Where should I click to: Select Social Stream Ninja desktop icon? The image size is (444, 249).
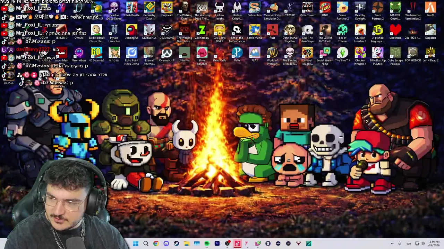325,56
